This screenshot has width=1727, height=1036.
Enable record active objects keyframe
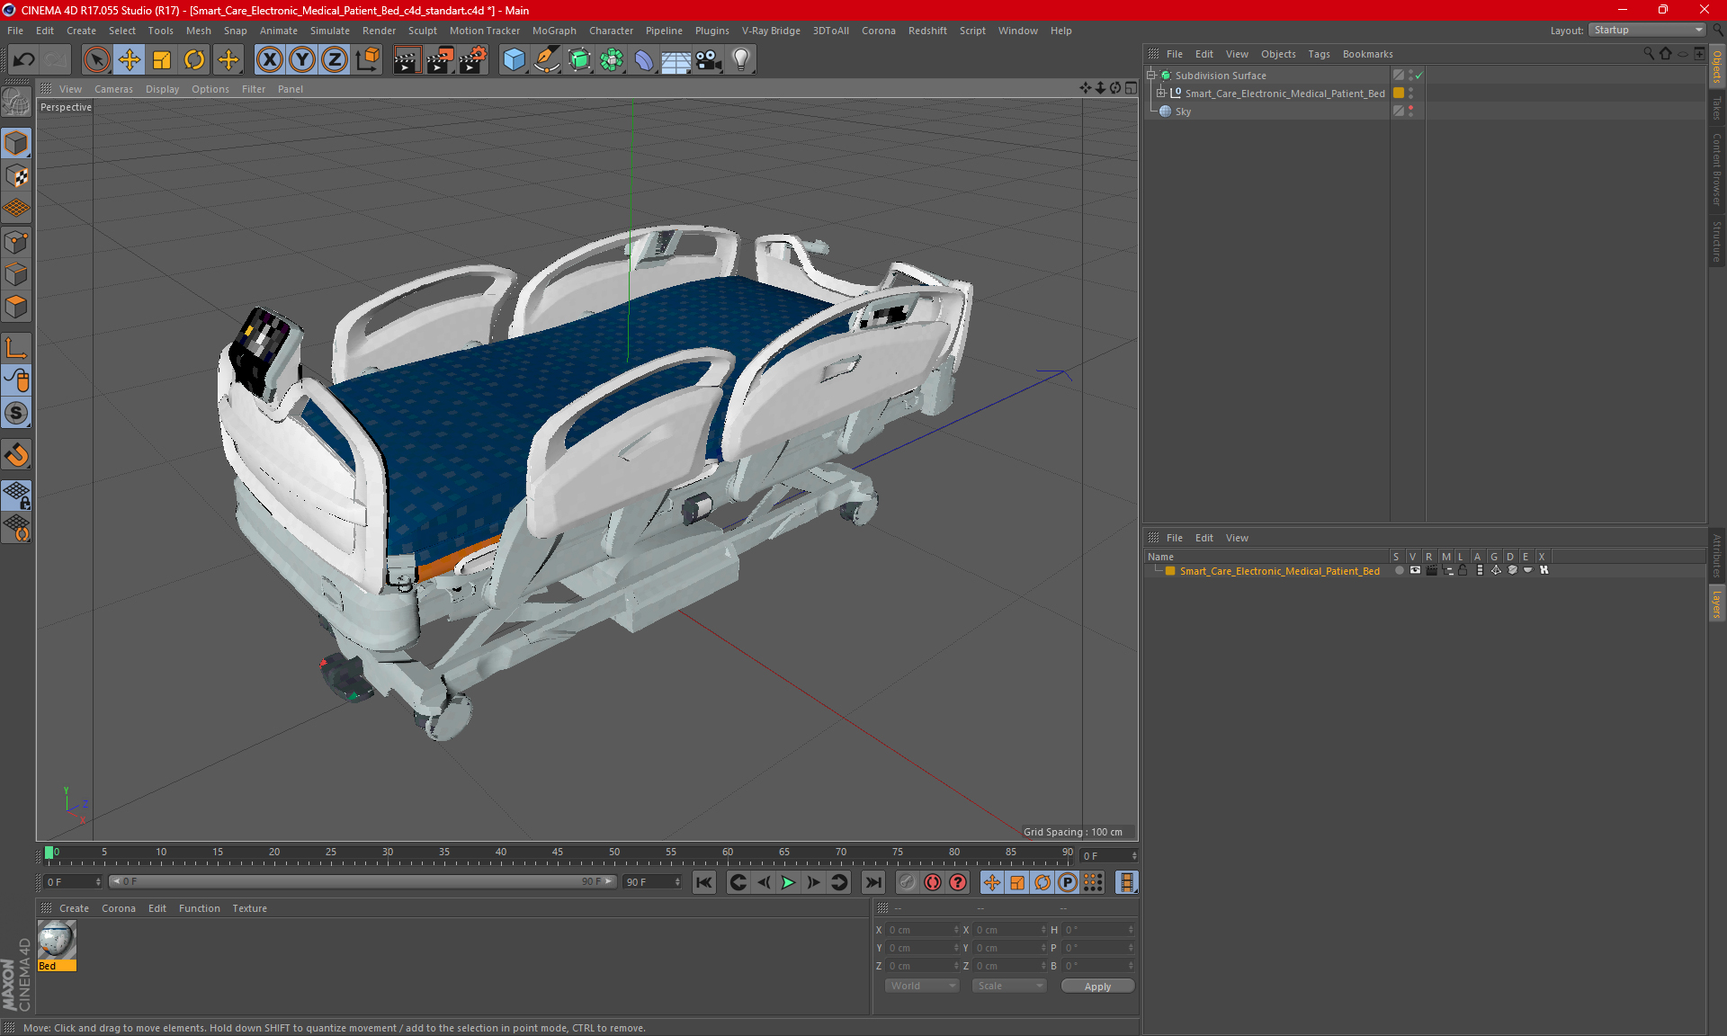coord(907,883)
